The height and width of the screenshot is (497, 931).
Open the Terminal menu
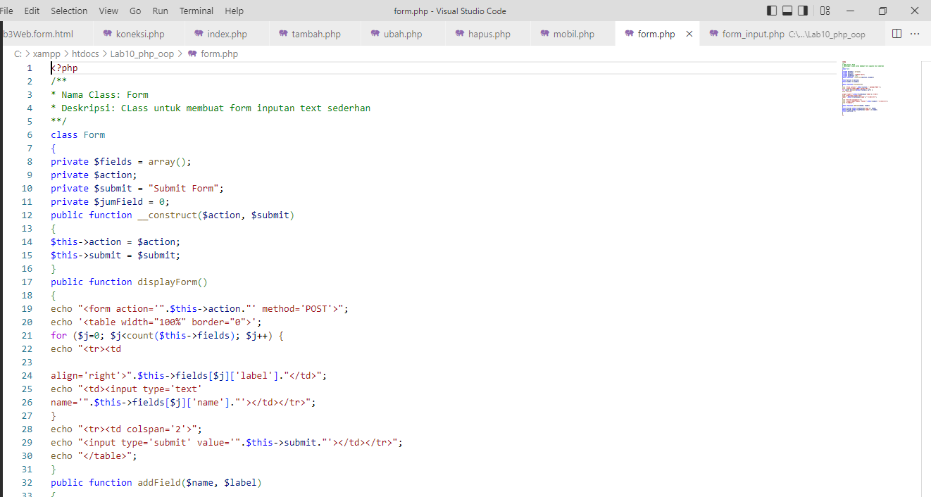196,11
